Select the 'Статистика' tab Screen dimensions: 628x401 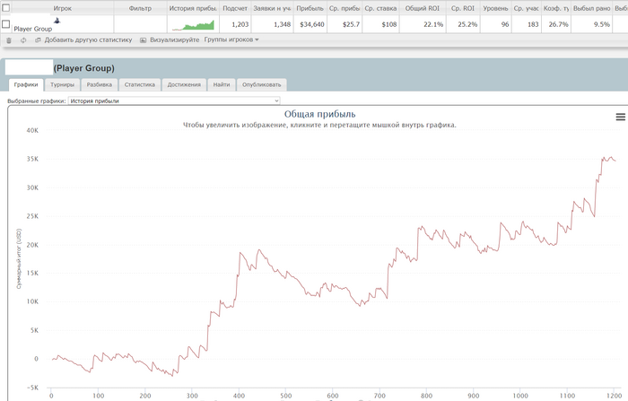(140, 84)
